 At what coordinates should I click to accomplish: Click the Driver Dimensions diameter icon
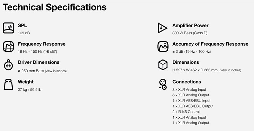[8, 65]
